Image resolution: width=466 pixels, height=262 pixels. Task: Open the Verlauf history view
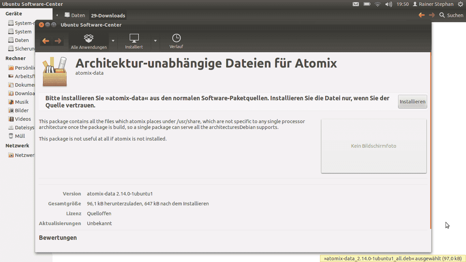pyautogui.click(x=176, y=41)
